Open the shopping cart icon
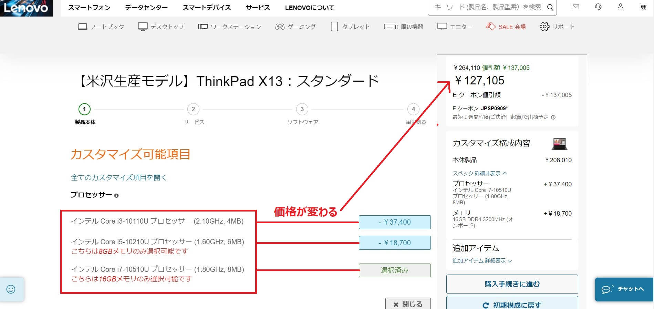The image size is (654, 309). [643, 7]
